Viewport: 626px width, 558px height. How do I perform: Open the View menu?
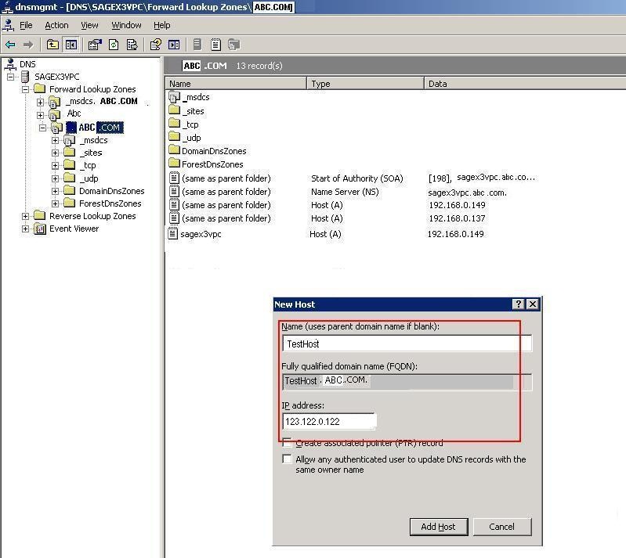coord(89,25)
